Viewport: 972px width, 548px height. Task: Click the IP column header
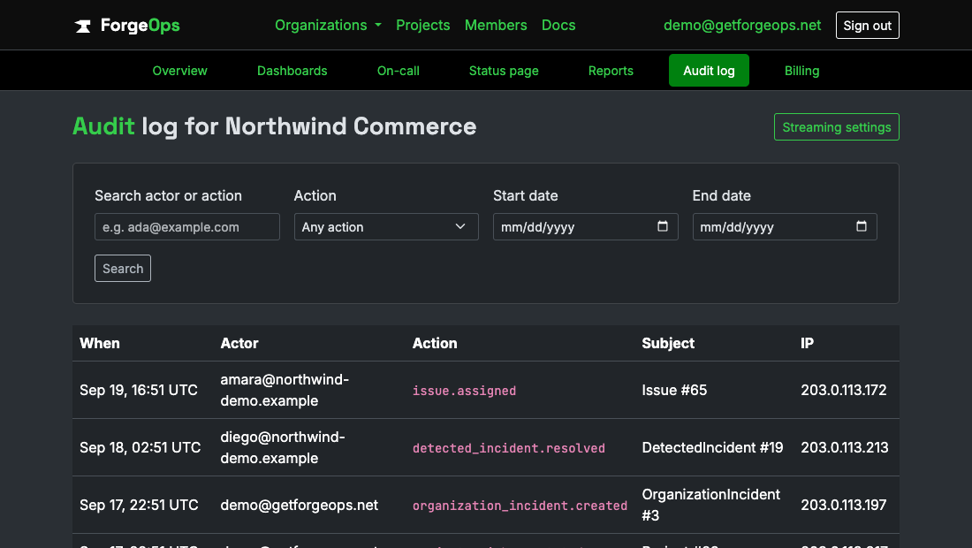click(x=807, y=344)
